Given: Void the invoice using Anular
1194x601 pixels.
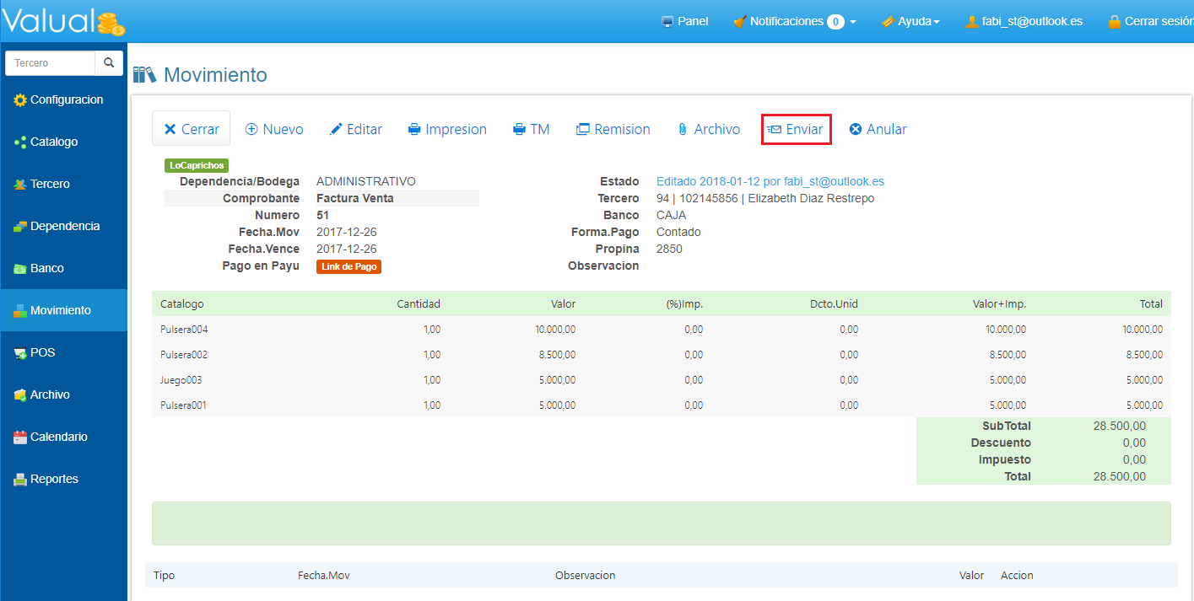Looking at the screenshot, I should point(878,129).
